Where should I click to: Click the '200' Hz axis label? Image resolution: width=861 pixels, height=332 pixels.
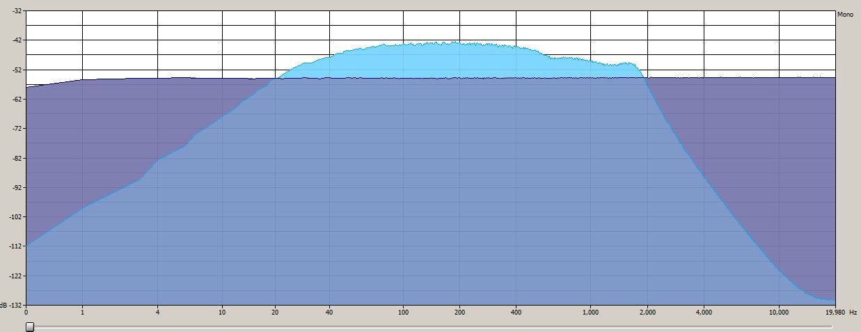tap(459, 313)
